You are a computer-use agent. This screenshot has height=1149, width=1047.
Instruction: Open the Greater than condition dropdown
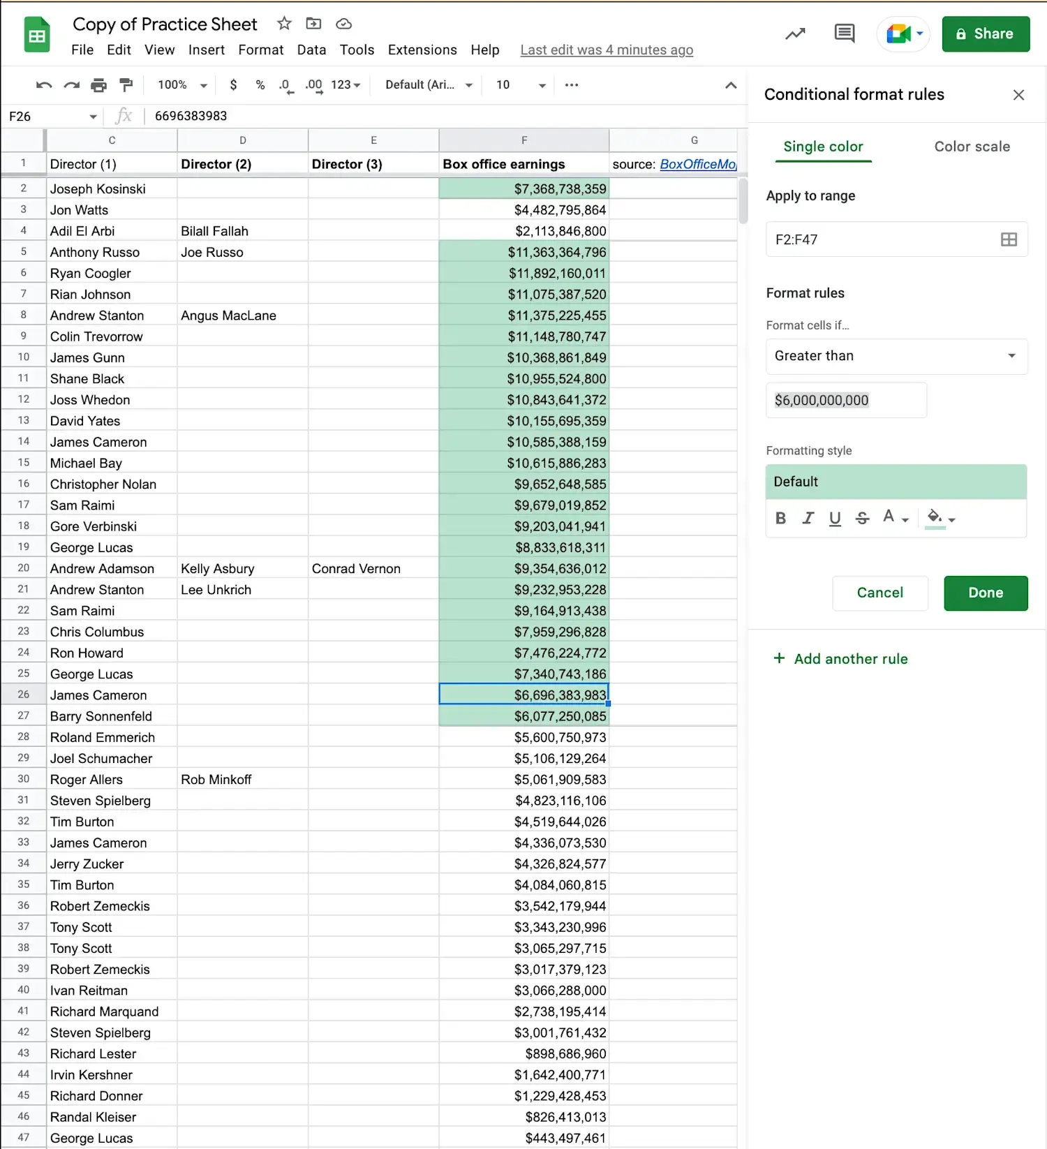click(896, 356)
